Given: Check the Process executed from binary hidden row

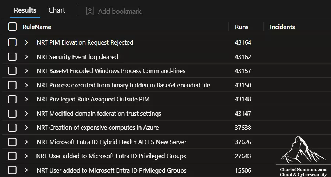Looking at the screenshot, I should click(12, 85).
